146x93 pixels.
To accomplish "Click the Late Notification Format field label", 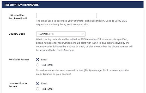I will tap(19, 85).
